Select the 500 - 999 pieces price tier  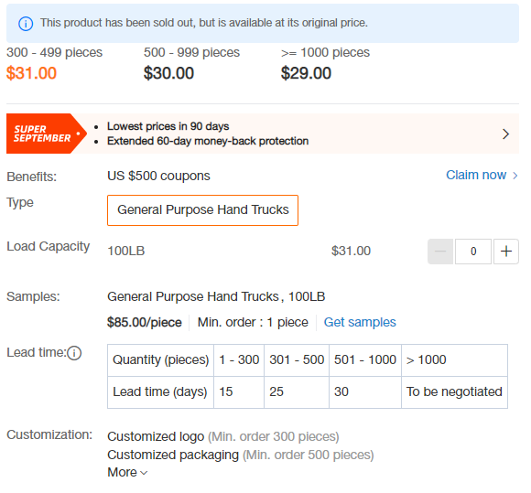(x=191, y=64)
